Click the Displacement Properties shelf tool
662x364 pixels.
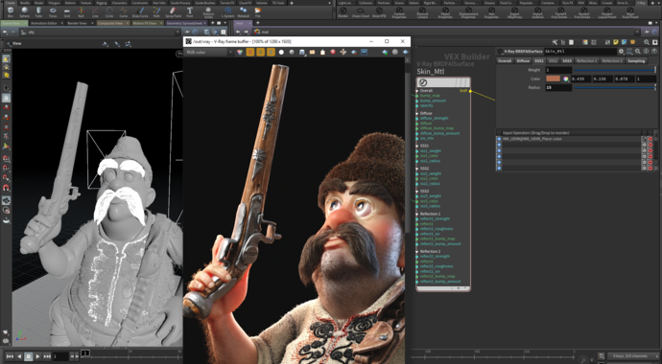click(x=468, y=12)
